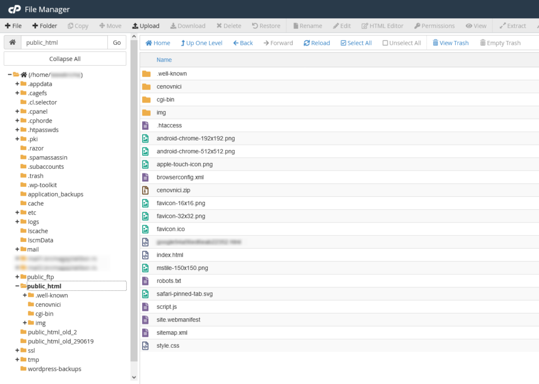The width and height of the screenshot is (539, 384).
Task: Expand the mail folder in the tree
Action: pos(17,249)
